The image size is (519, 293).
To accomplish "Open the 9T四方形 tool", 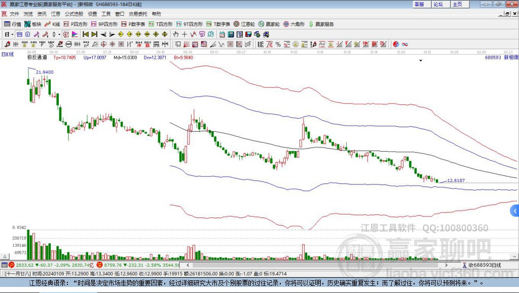I will [x=190, y=24].
